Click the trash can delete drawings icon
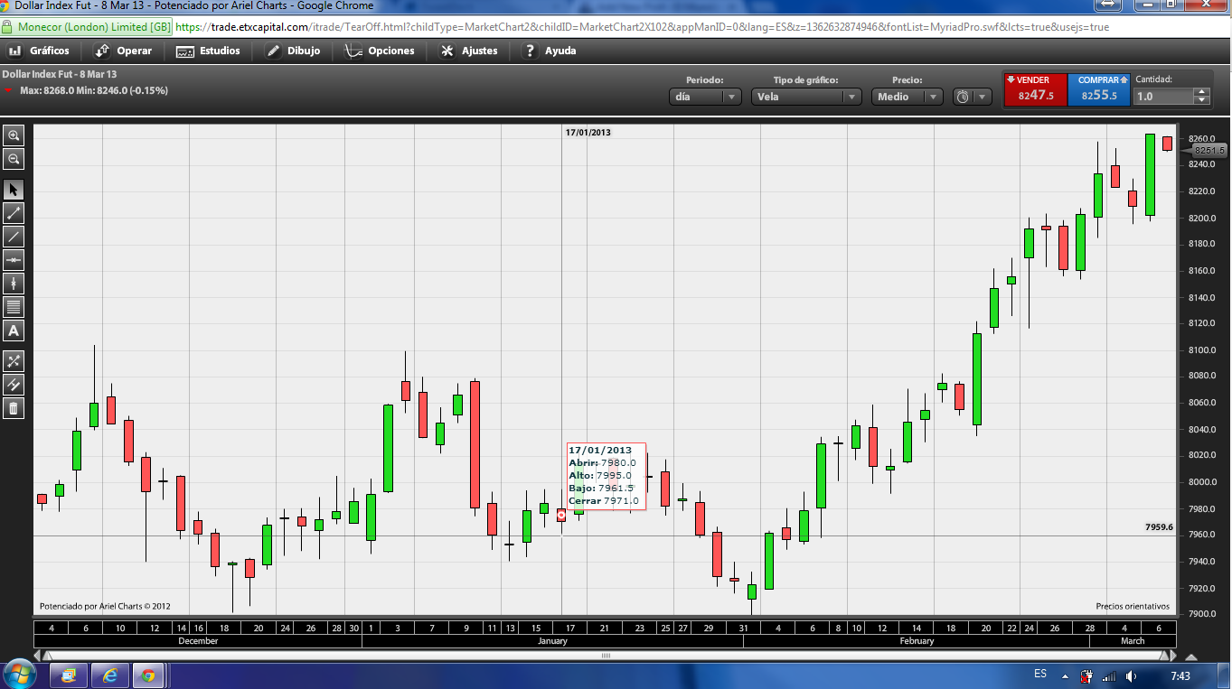Image resolution: width=1232 pixels, height=689 pixels. tap(14, 408)
